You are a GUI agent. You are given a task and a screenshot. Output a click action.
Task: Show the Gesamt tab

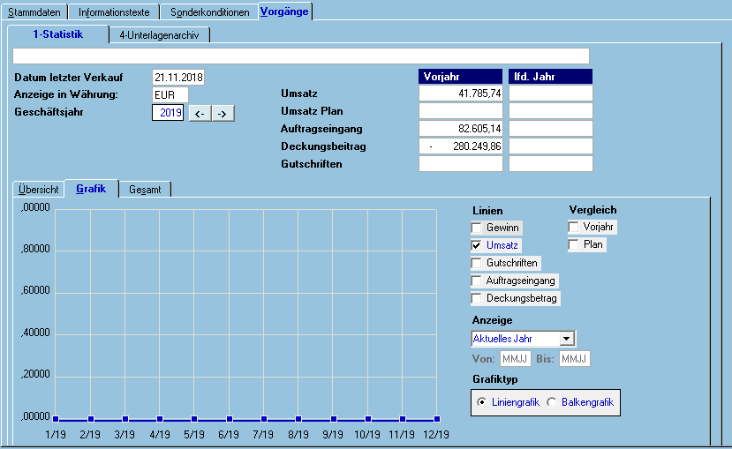(145, 190)
